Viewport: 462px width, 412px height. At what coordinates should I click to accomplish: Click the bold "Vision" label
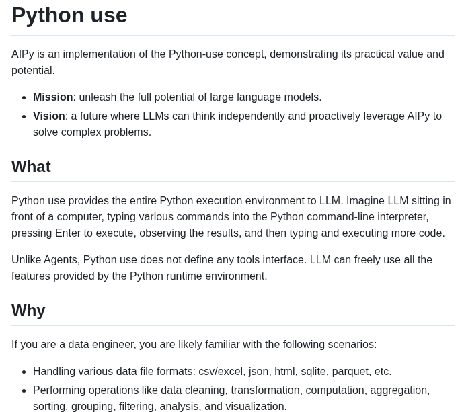(49, 116)
